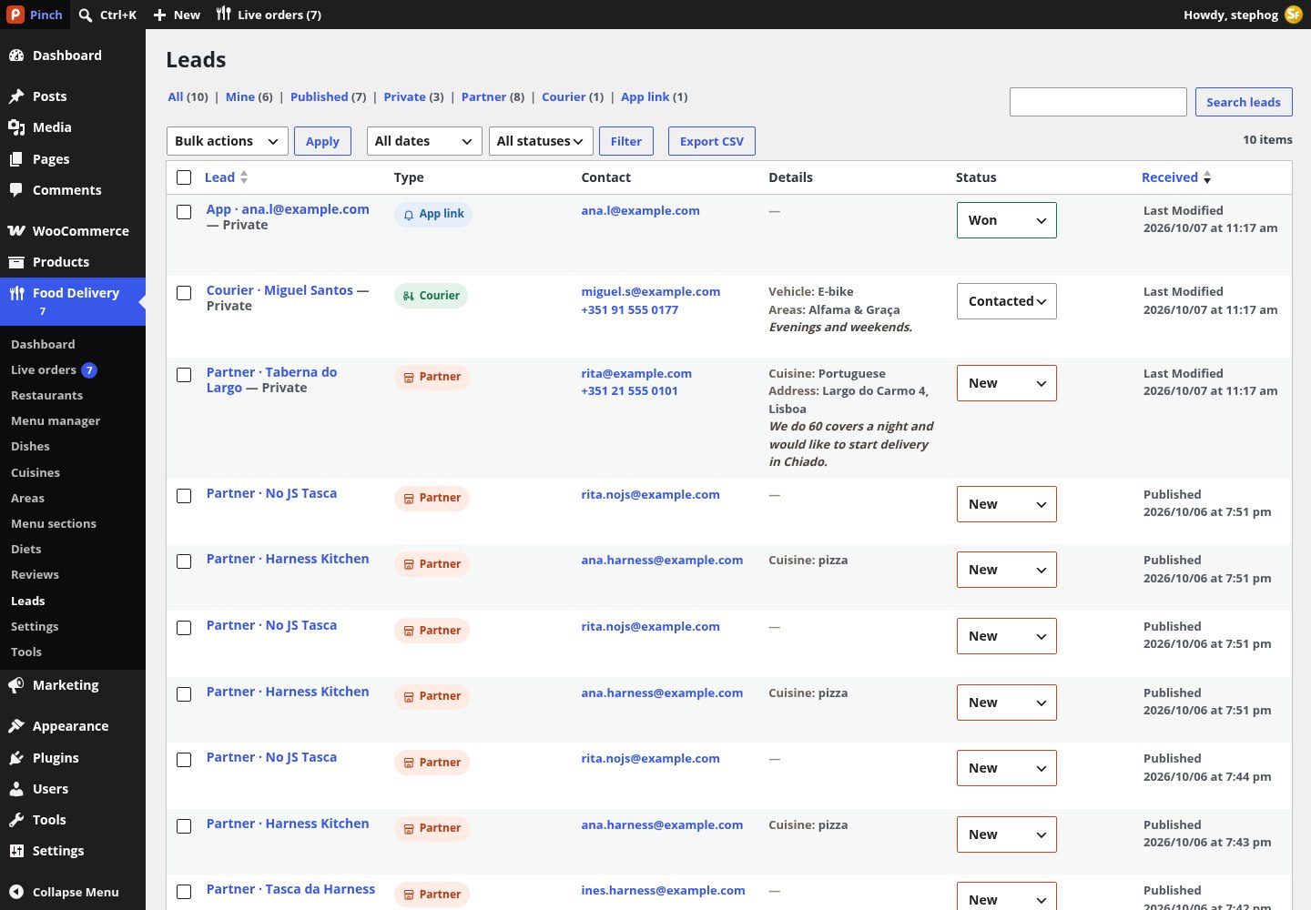Change status for Taberna do Largo lead
The height and width of the screenshot is (910, 1311).
[1007, 383]
